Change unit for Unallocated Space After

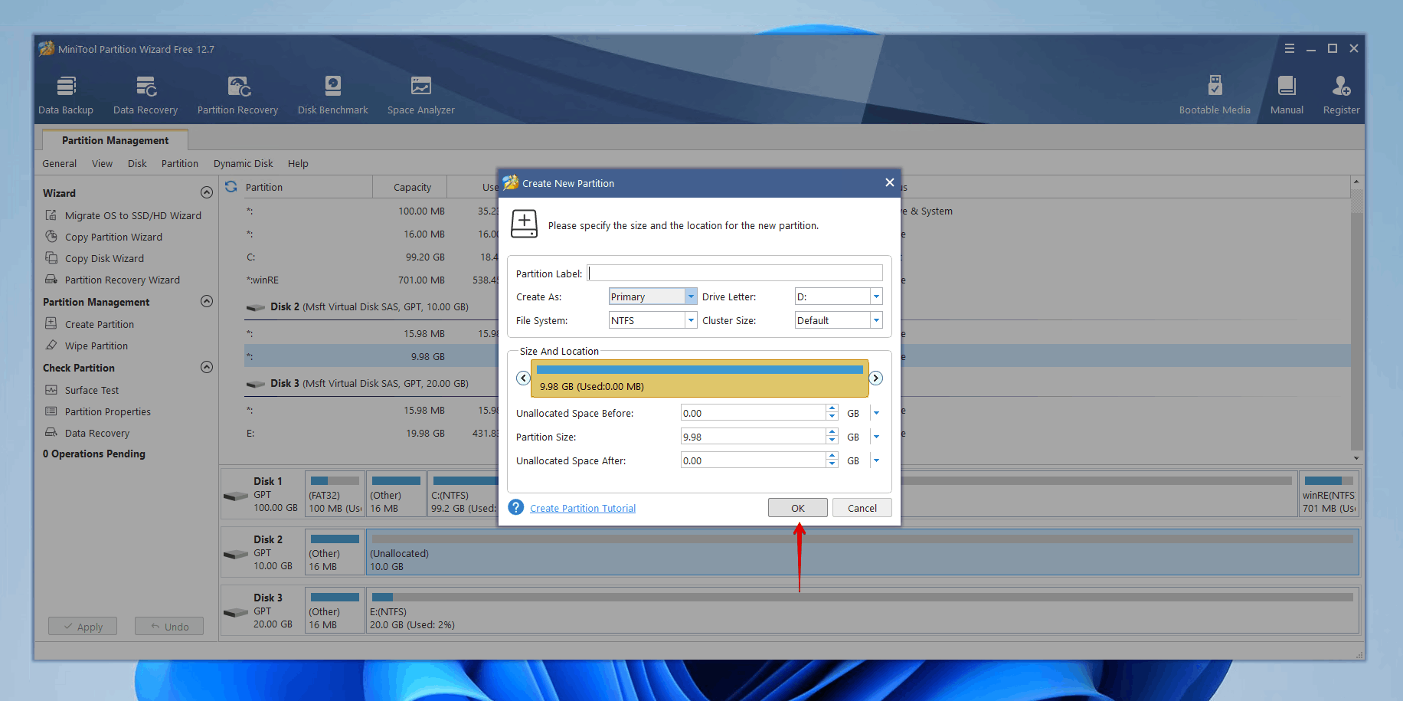point(877,460)
